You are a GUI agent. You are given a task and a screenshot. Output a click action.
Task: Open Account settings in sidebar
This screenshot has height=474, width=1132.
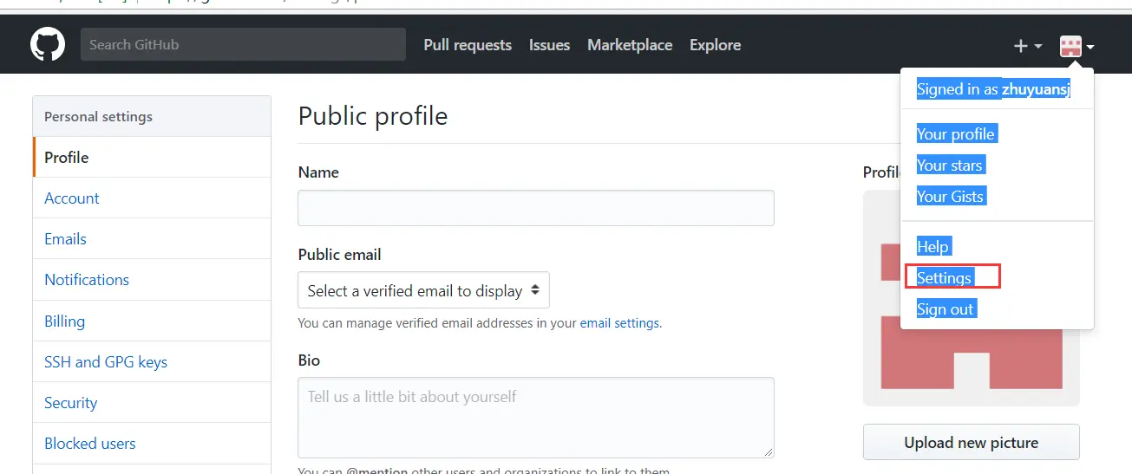152,198
